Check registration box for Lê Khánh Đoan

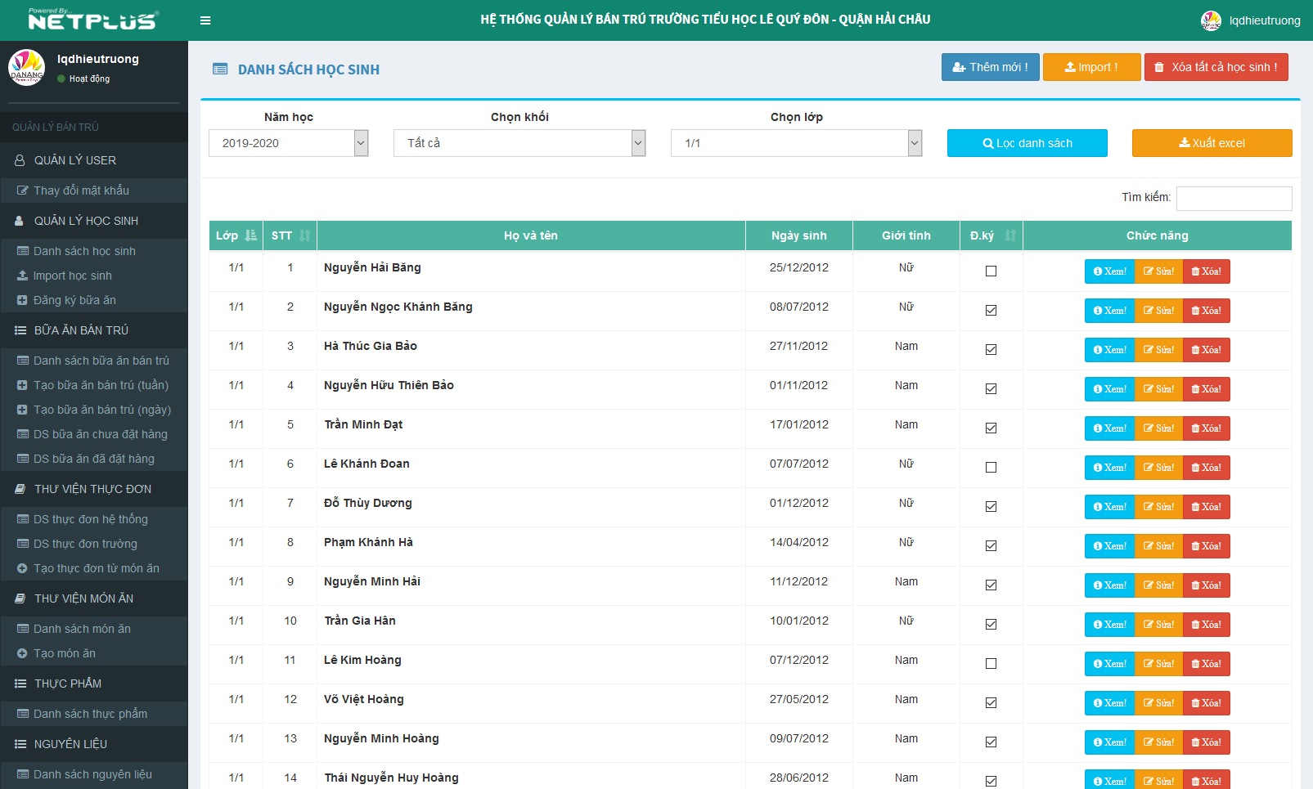pos(991,468)
